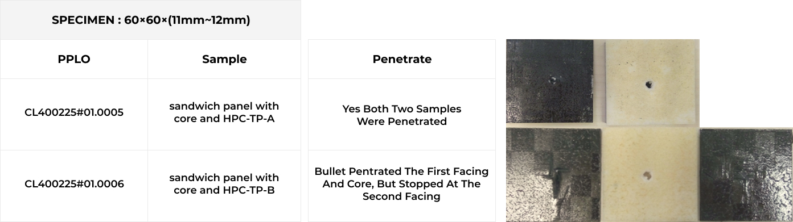Open top cream core panel photo
The width and height of the screenshot is (793, 222).
[x=652, y=82]
